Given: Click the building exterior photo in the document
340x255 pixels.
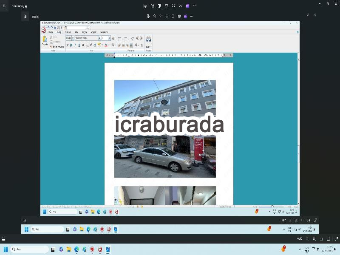Looking at the screenshot, I should (x=165, y=129).
